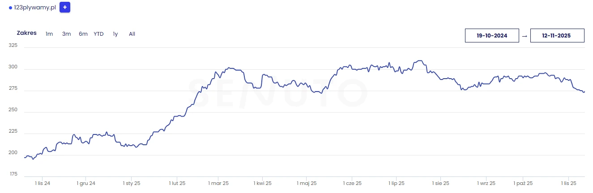This screenshot has width=593, height=193.
Task: Select the 1y range option
Action: pos(115,34)
